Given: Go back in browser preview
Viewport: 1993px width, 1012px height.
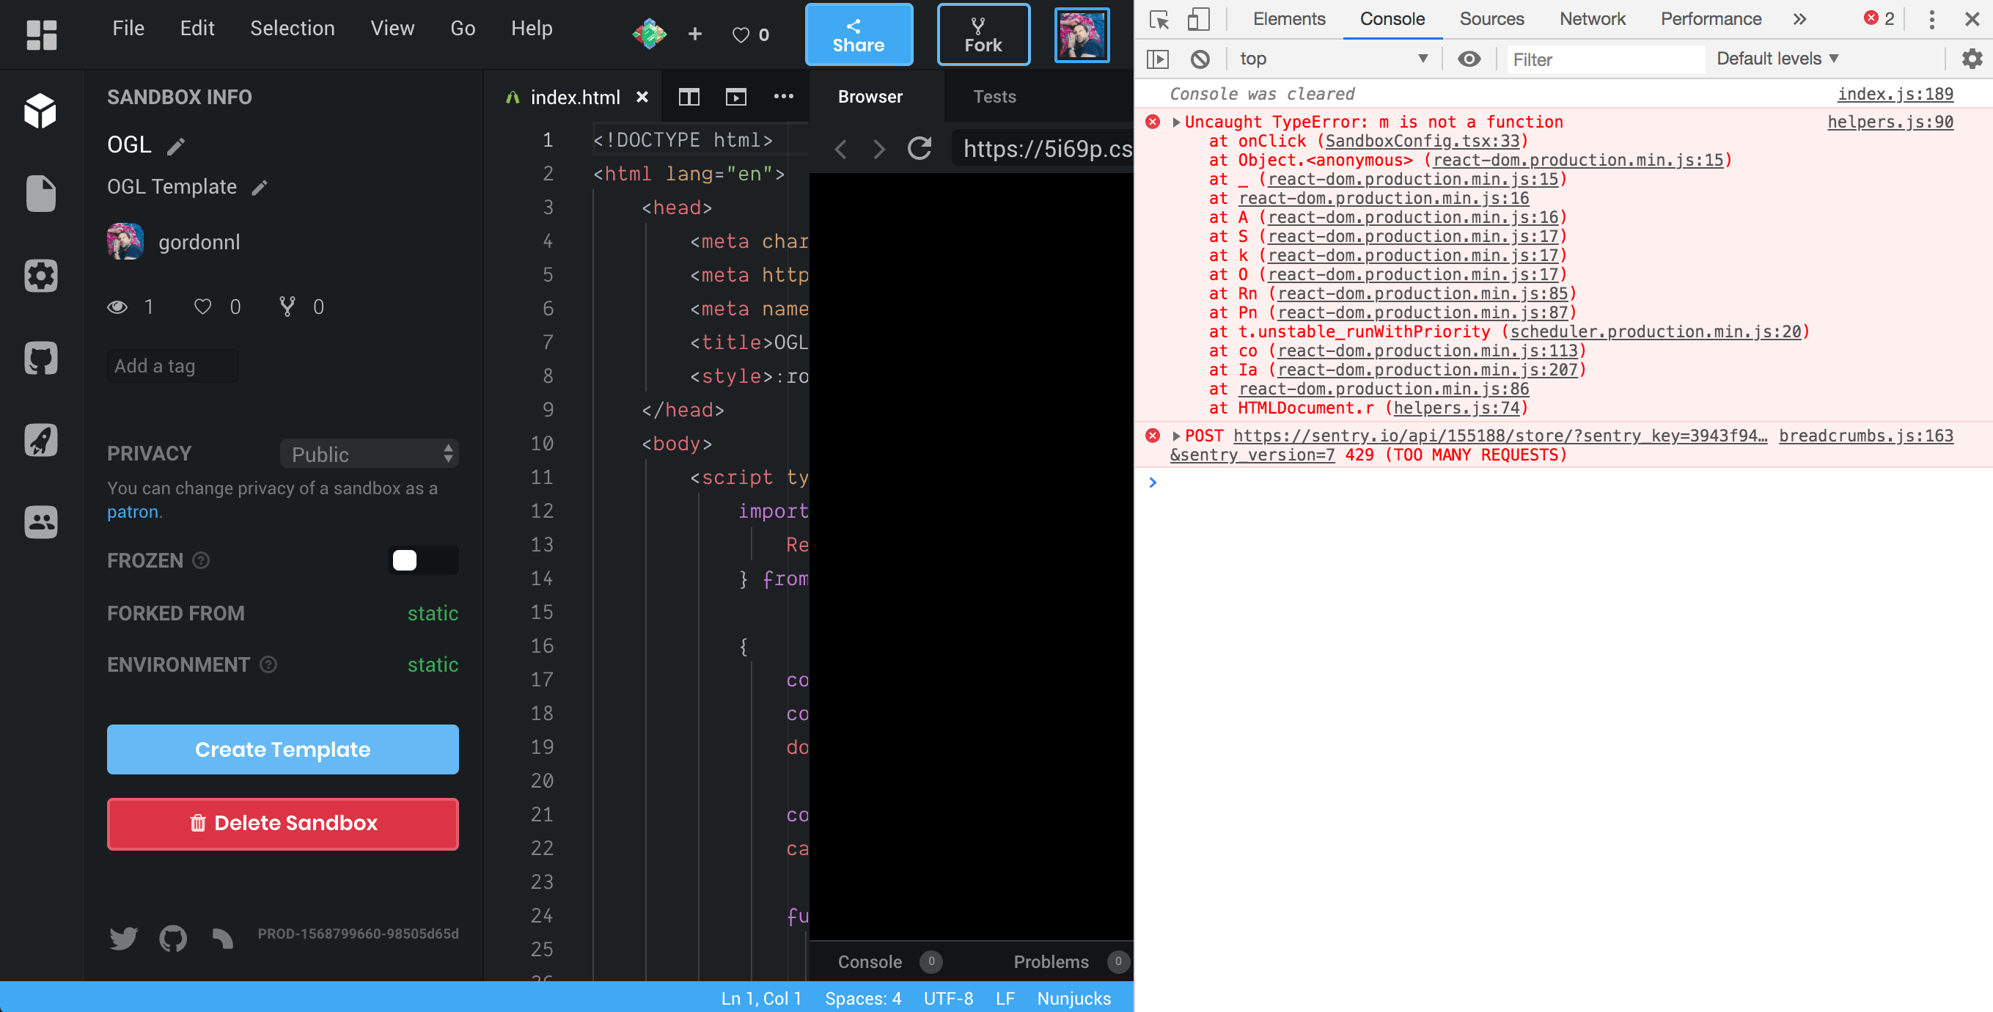Looking at the screenshot, I should pos(841,149).
